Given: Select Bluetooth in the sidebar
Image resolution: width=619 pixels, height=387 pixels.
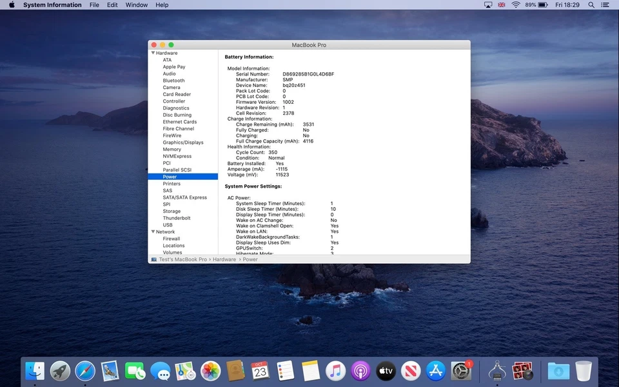Looking at the screenshot, I should [x=173, y=80].
